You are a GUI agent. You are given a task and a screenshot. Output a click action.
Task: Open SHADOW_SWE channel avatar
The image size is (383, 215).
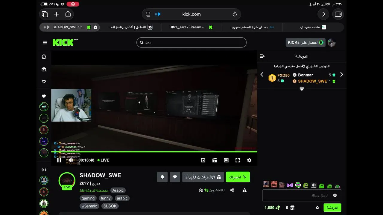pos(67,181)
